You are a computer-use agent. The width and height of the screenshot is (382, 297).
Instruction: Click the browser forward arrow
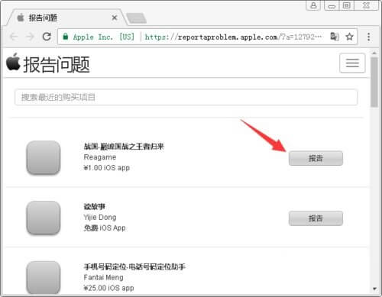point(30,37)
